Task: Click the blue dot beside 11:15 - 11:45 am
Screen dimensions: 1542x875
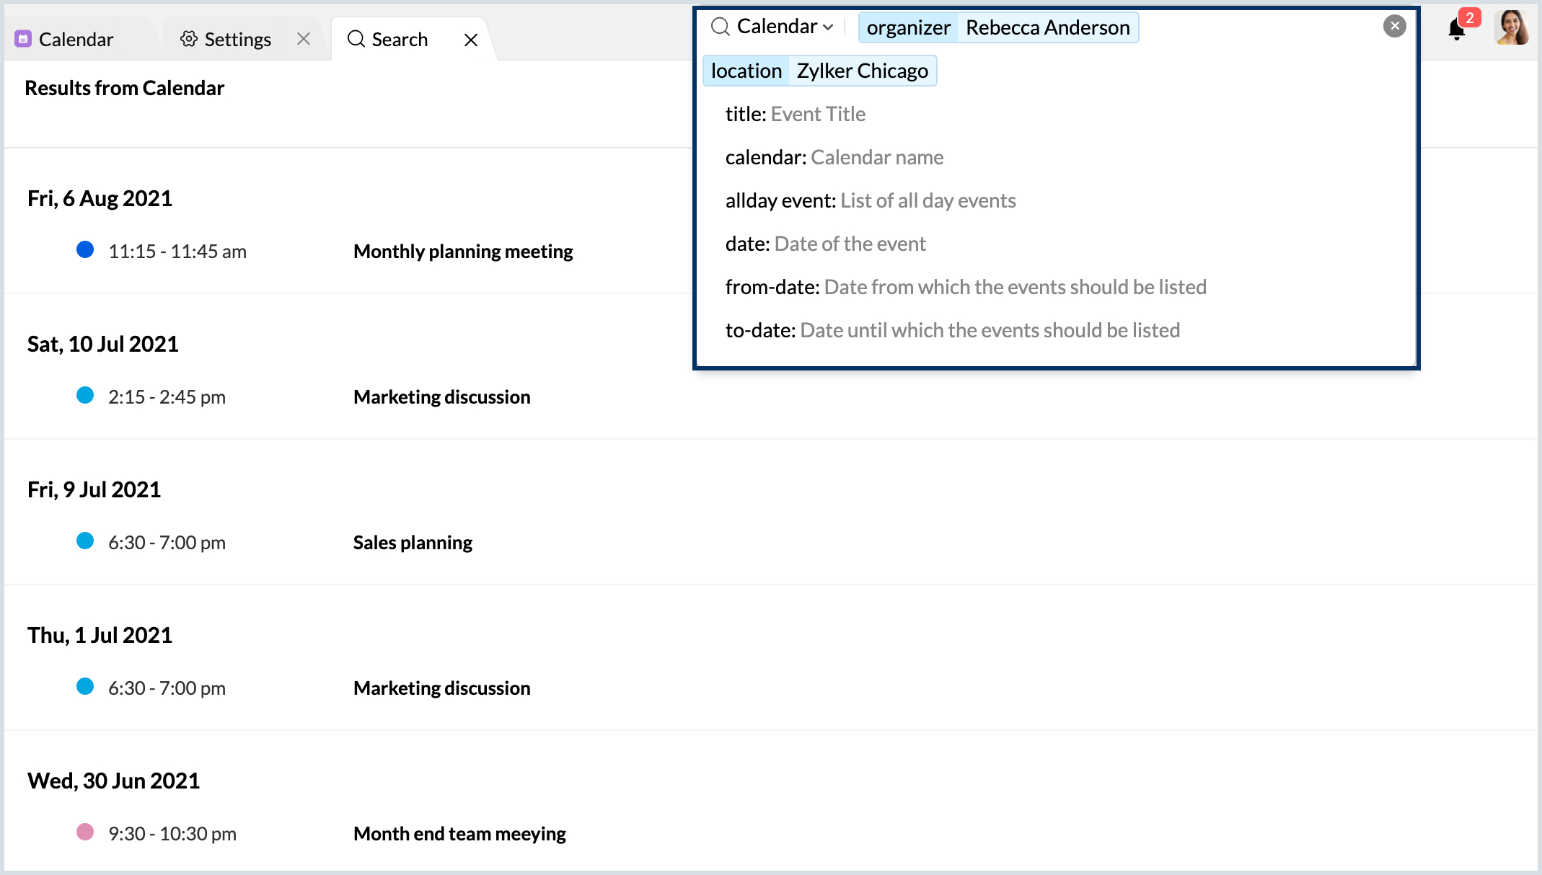Action: click(x=85, y=250)
